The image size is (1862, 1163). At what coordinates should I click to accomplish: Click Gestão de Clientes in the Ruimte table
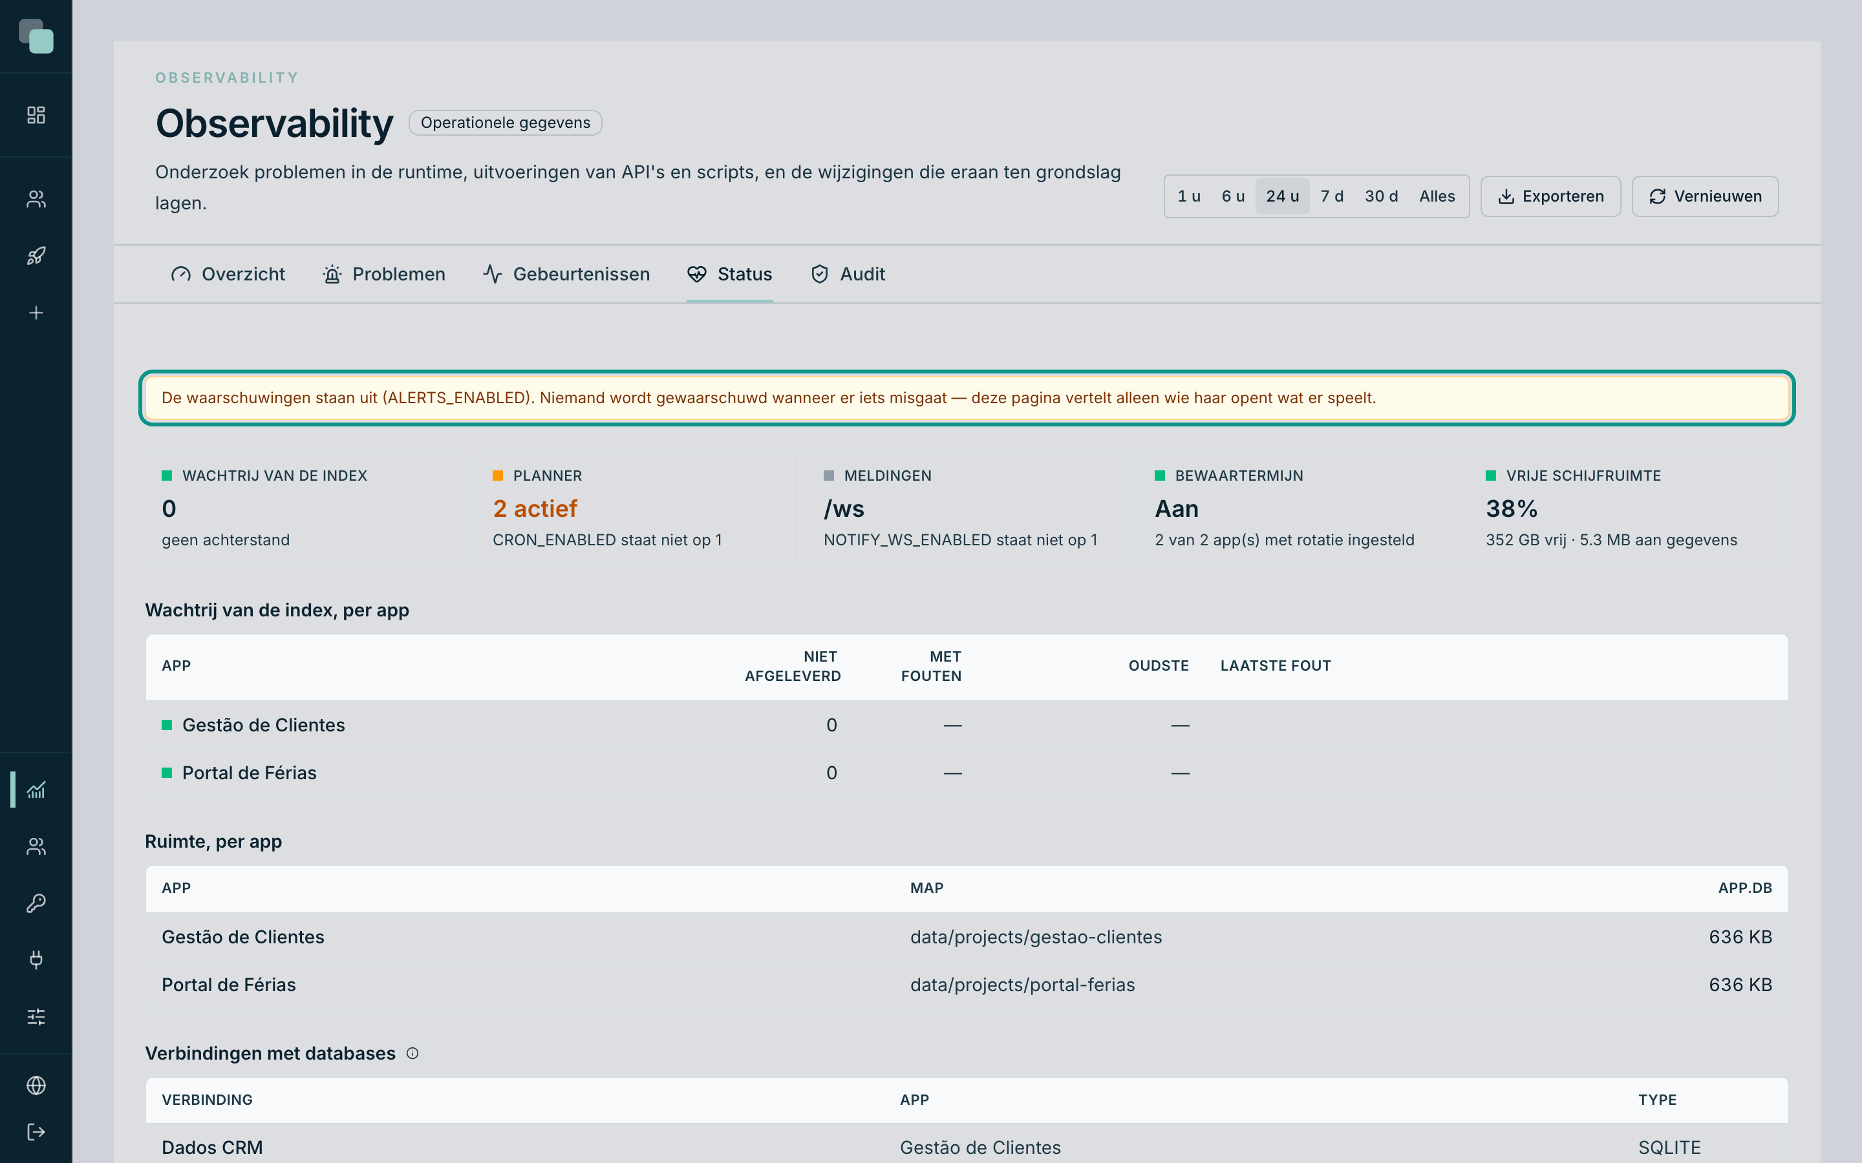242,937
